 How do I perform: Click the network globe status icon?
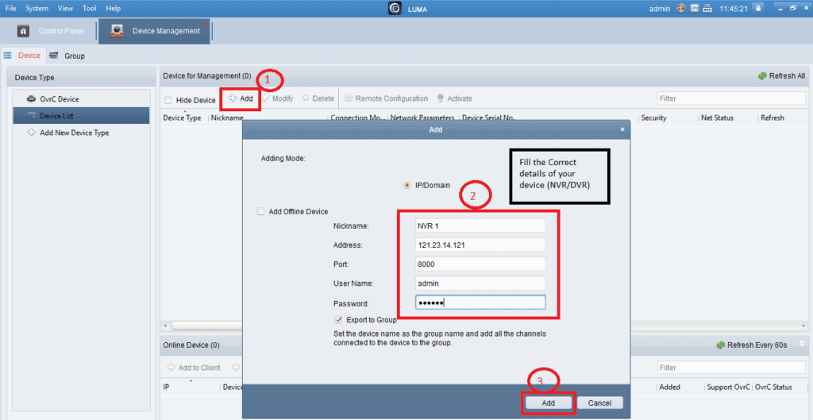(680, 8)
